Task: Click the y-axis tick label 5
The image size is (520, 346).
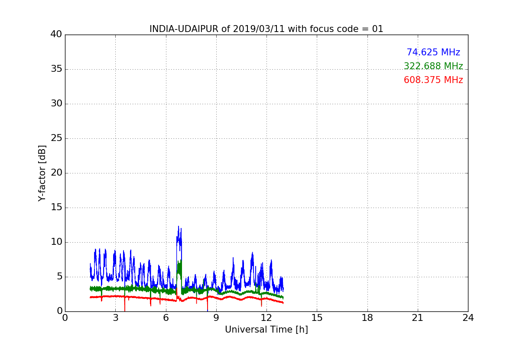Action: (x=59, y=277)
